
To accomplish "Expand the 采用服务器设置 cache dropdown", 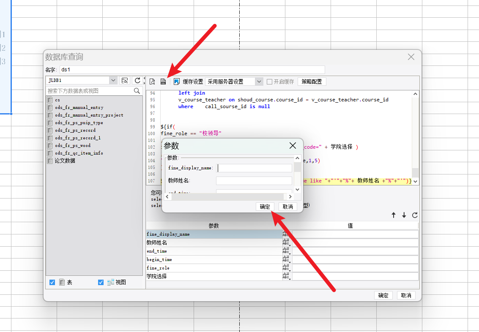I will point(259,82).
